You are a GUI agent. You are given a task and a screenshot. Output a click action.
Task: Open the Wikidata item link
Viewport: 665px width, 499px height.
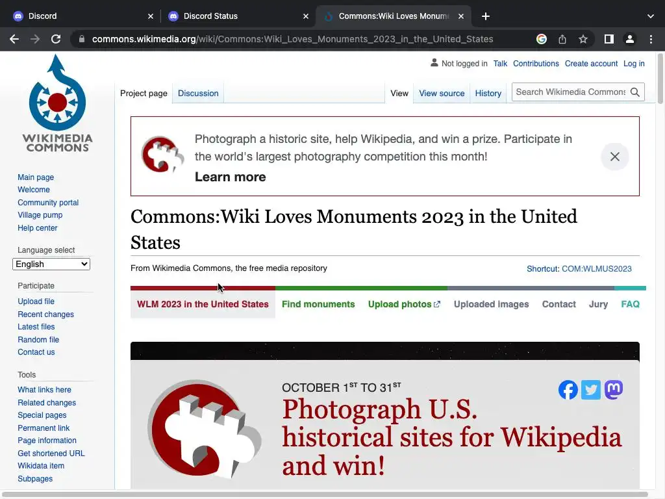point(41,466)
